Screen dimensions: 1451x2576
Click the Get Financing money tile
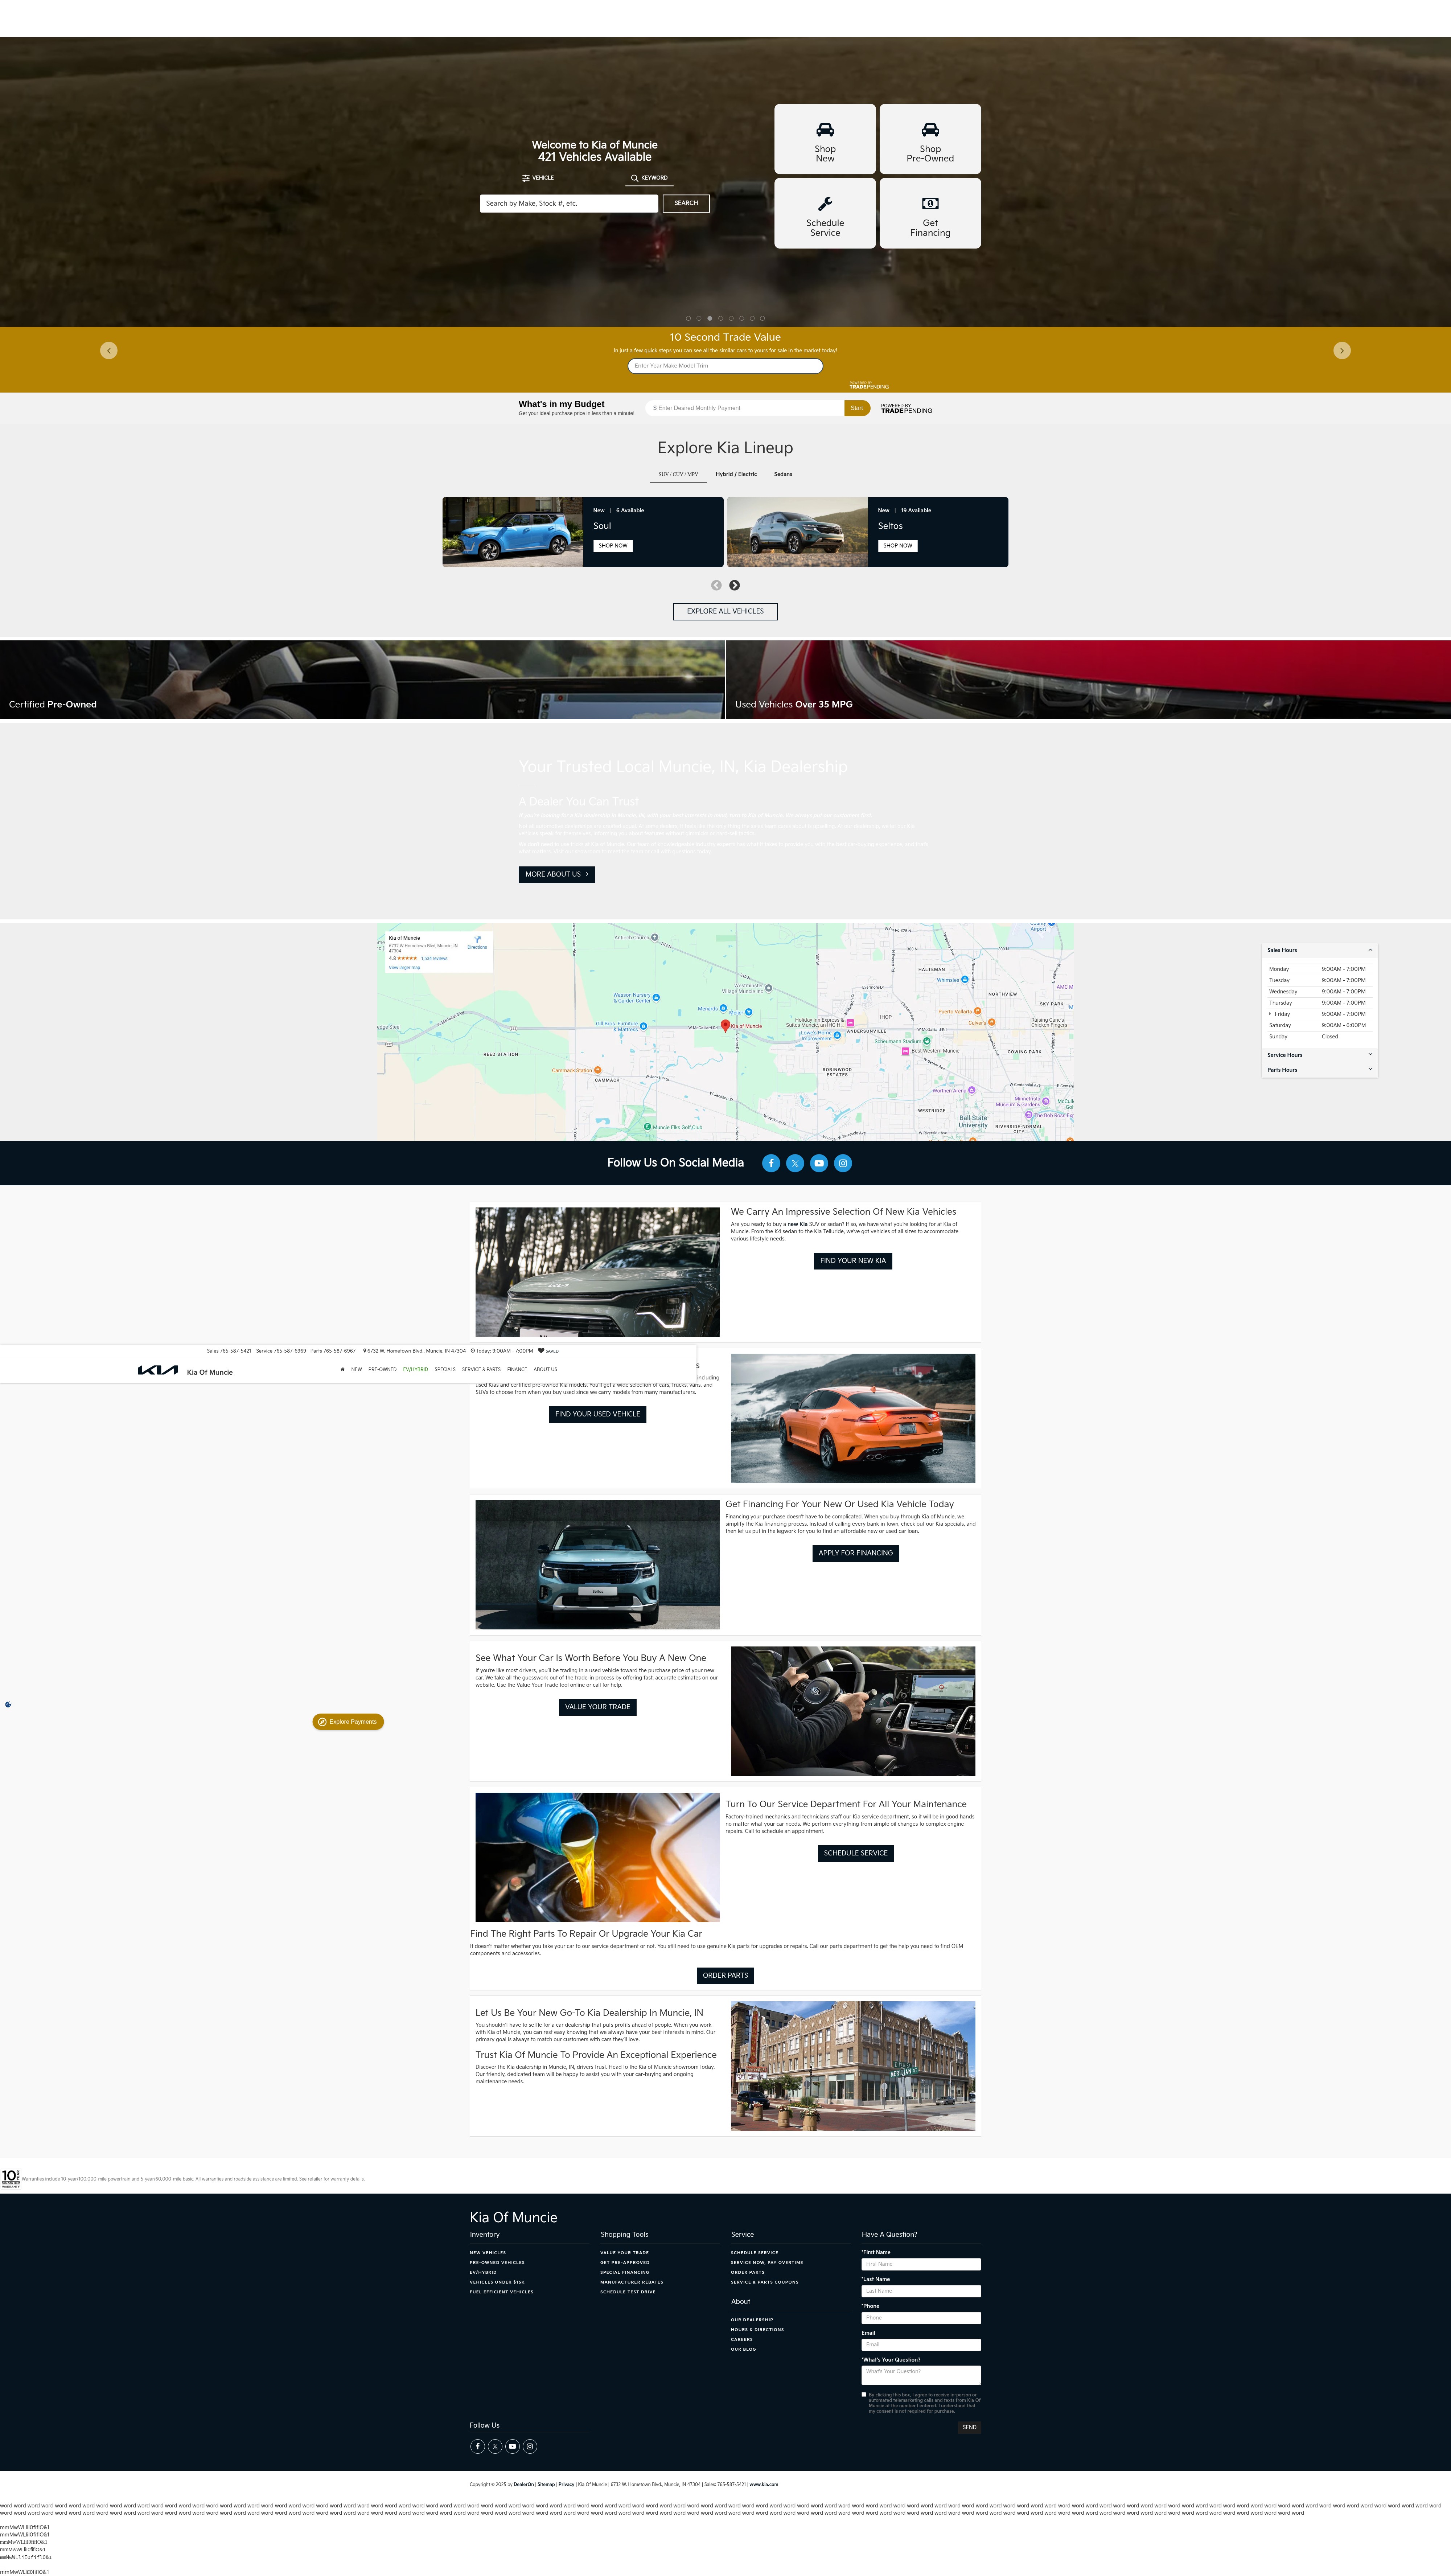[930, 213]
